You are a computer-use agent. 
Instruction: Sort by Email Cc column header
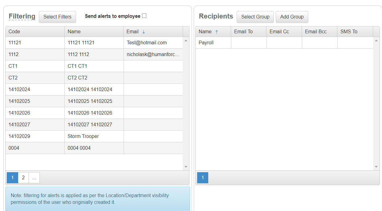(x=284, y=31)
